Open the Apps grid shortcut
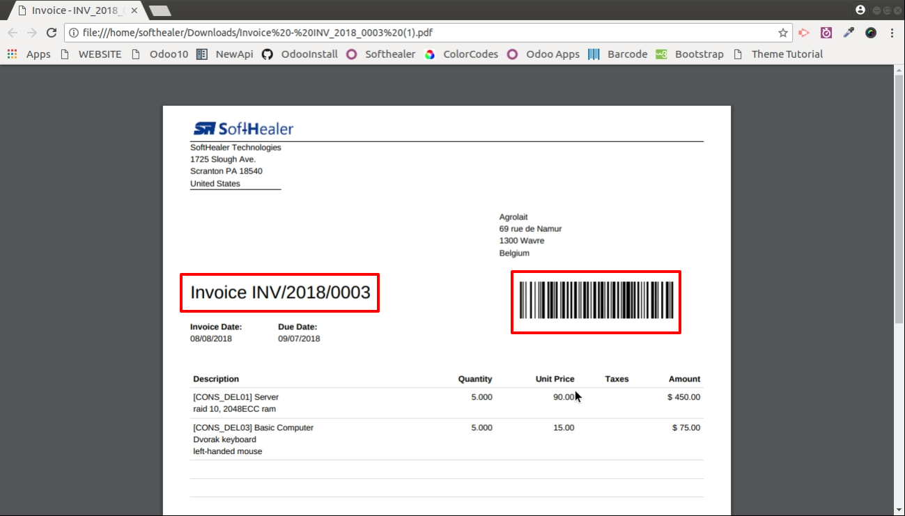Image resolution: width=905 pixels, height=516 pixels. (29, 54)
